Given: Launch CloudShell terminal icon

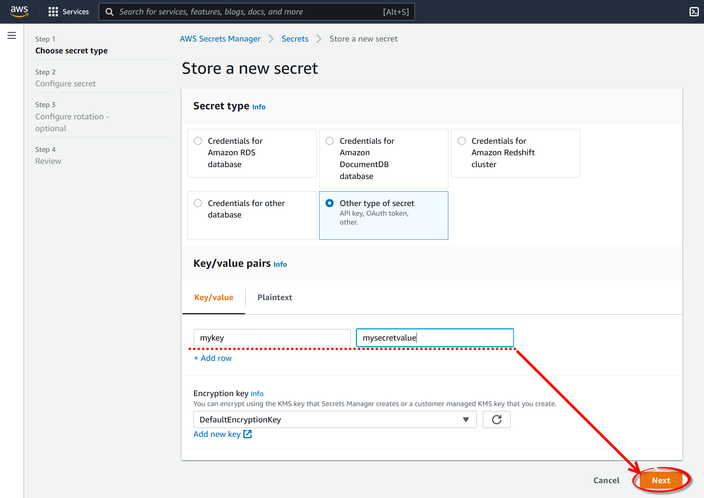Looking at the screenshot, I should 694,11.
